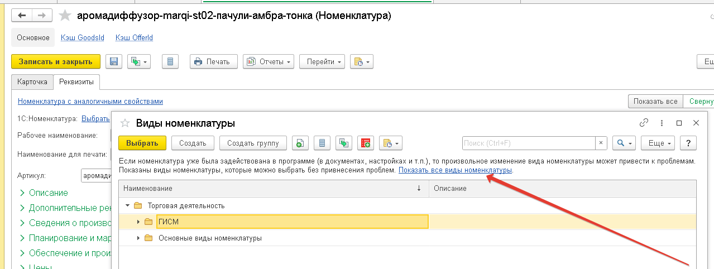The image size is (714, 269).
Task: Add the nomenclature item to favorites with star
Action: pyautogui.click(x=65, y=16)
